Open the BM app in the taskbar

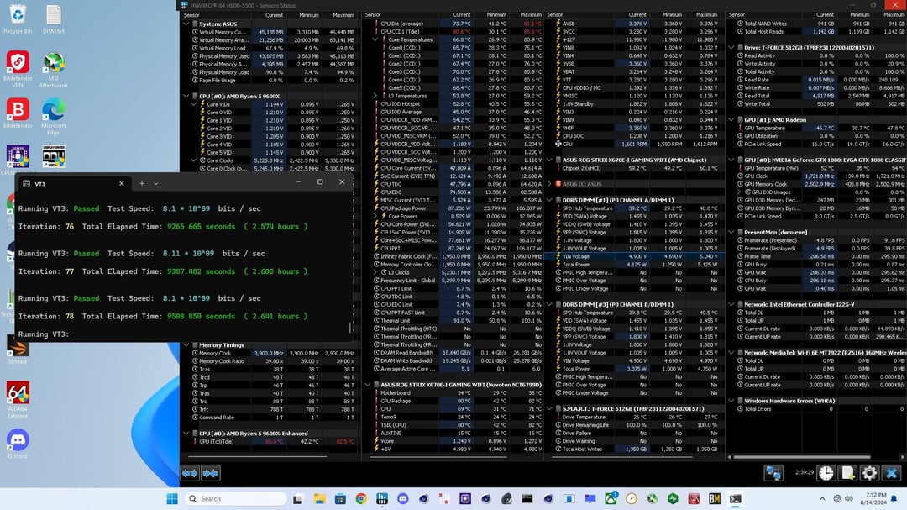(715, 498)
